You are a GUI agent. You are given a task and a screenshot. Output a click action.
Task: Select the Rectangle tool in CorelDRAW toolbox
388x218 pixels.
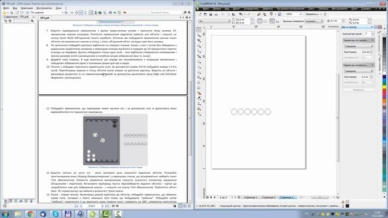click(199, 62)
